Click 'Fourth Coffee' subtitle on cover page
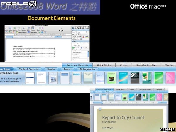Viewport: 176px width, 132px height. pos(109,122)
